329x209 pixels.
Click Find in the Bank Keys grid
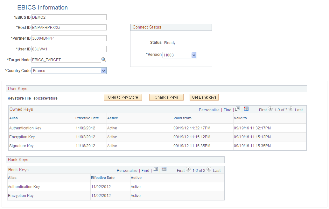tap(145, 170)
